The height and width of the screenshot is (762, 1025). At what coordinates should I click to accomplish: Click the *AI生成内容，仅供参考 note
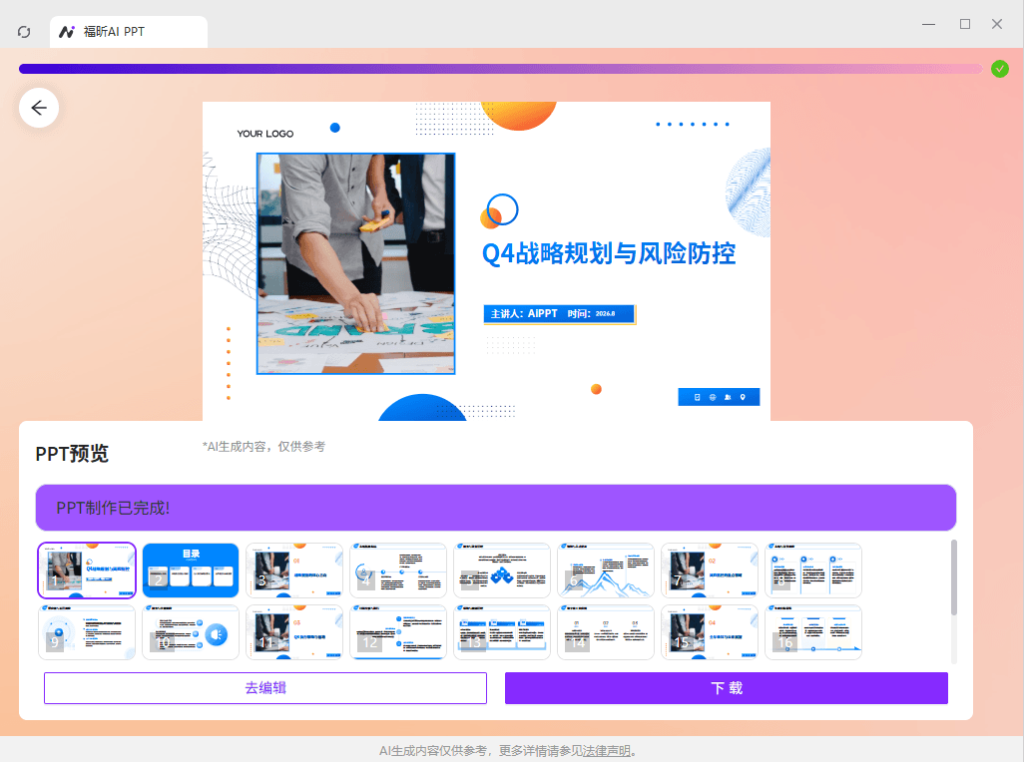click(263, 447)
